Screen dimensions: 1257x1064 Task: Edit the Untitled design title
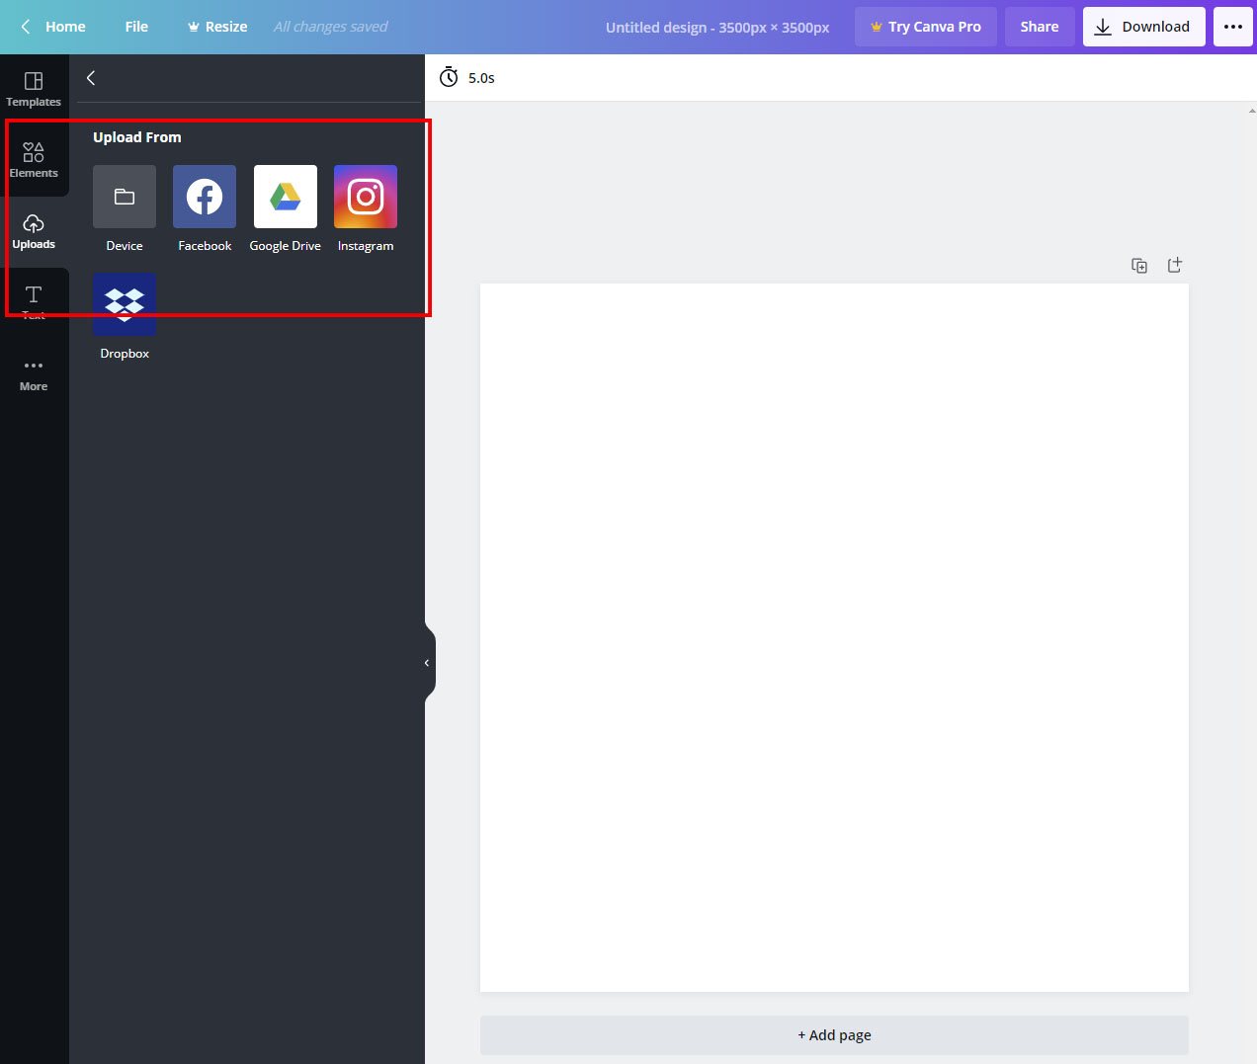pyautogui.click(x=717, y=28)
